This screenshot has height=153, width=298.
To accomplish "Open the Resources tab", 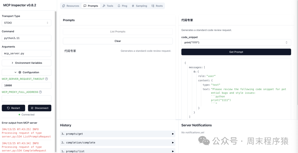I will (x=71, y=6).
